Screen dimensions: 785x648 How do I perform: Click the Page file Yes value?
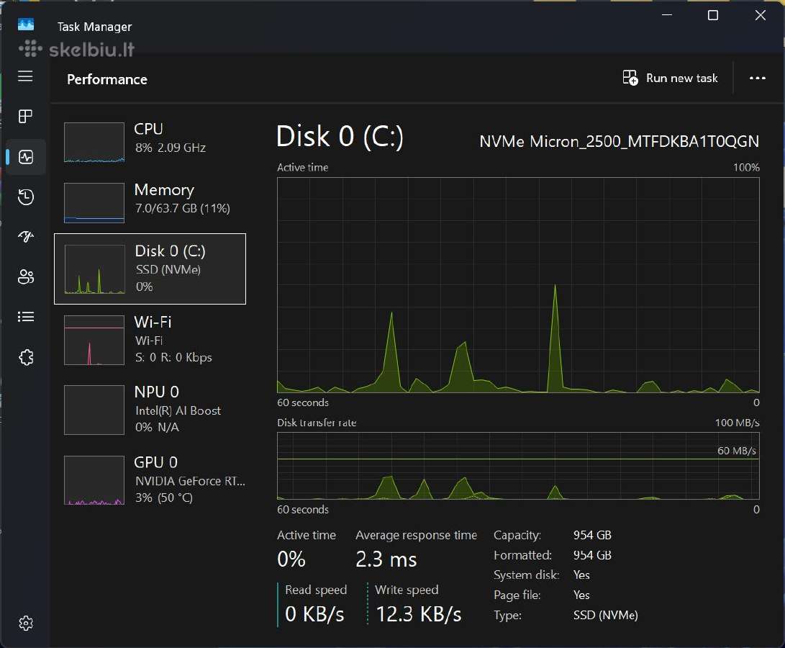pyautogui.click(x=581, y=595)
